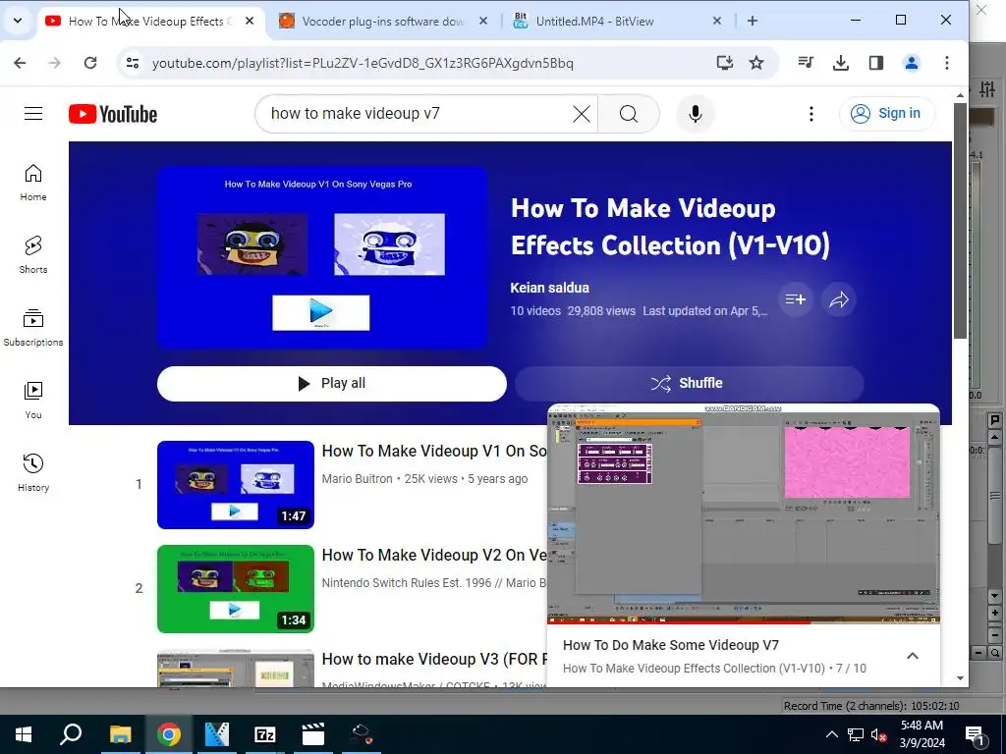Open Shorts in the sidebar
1006x754 pixels.
[33, 255]
